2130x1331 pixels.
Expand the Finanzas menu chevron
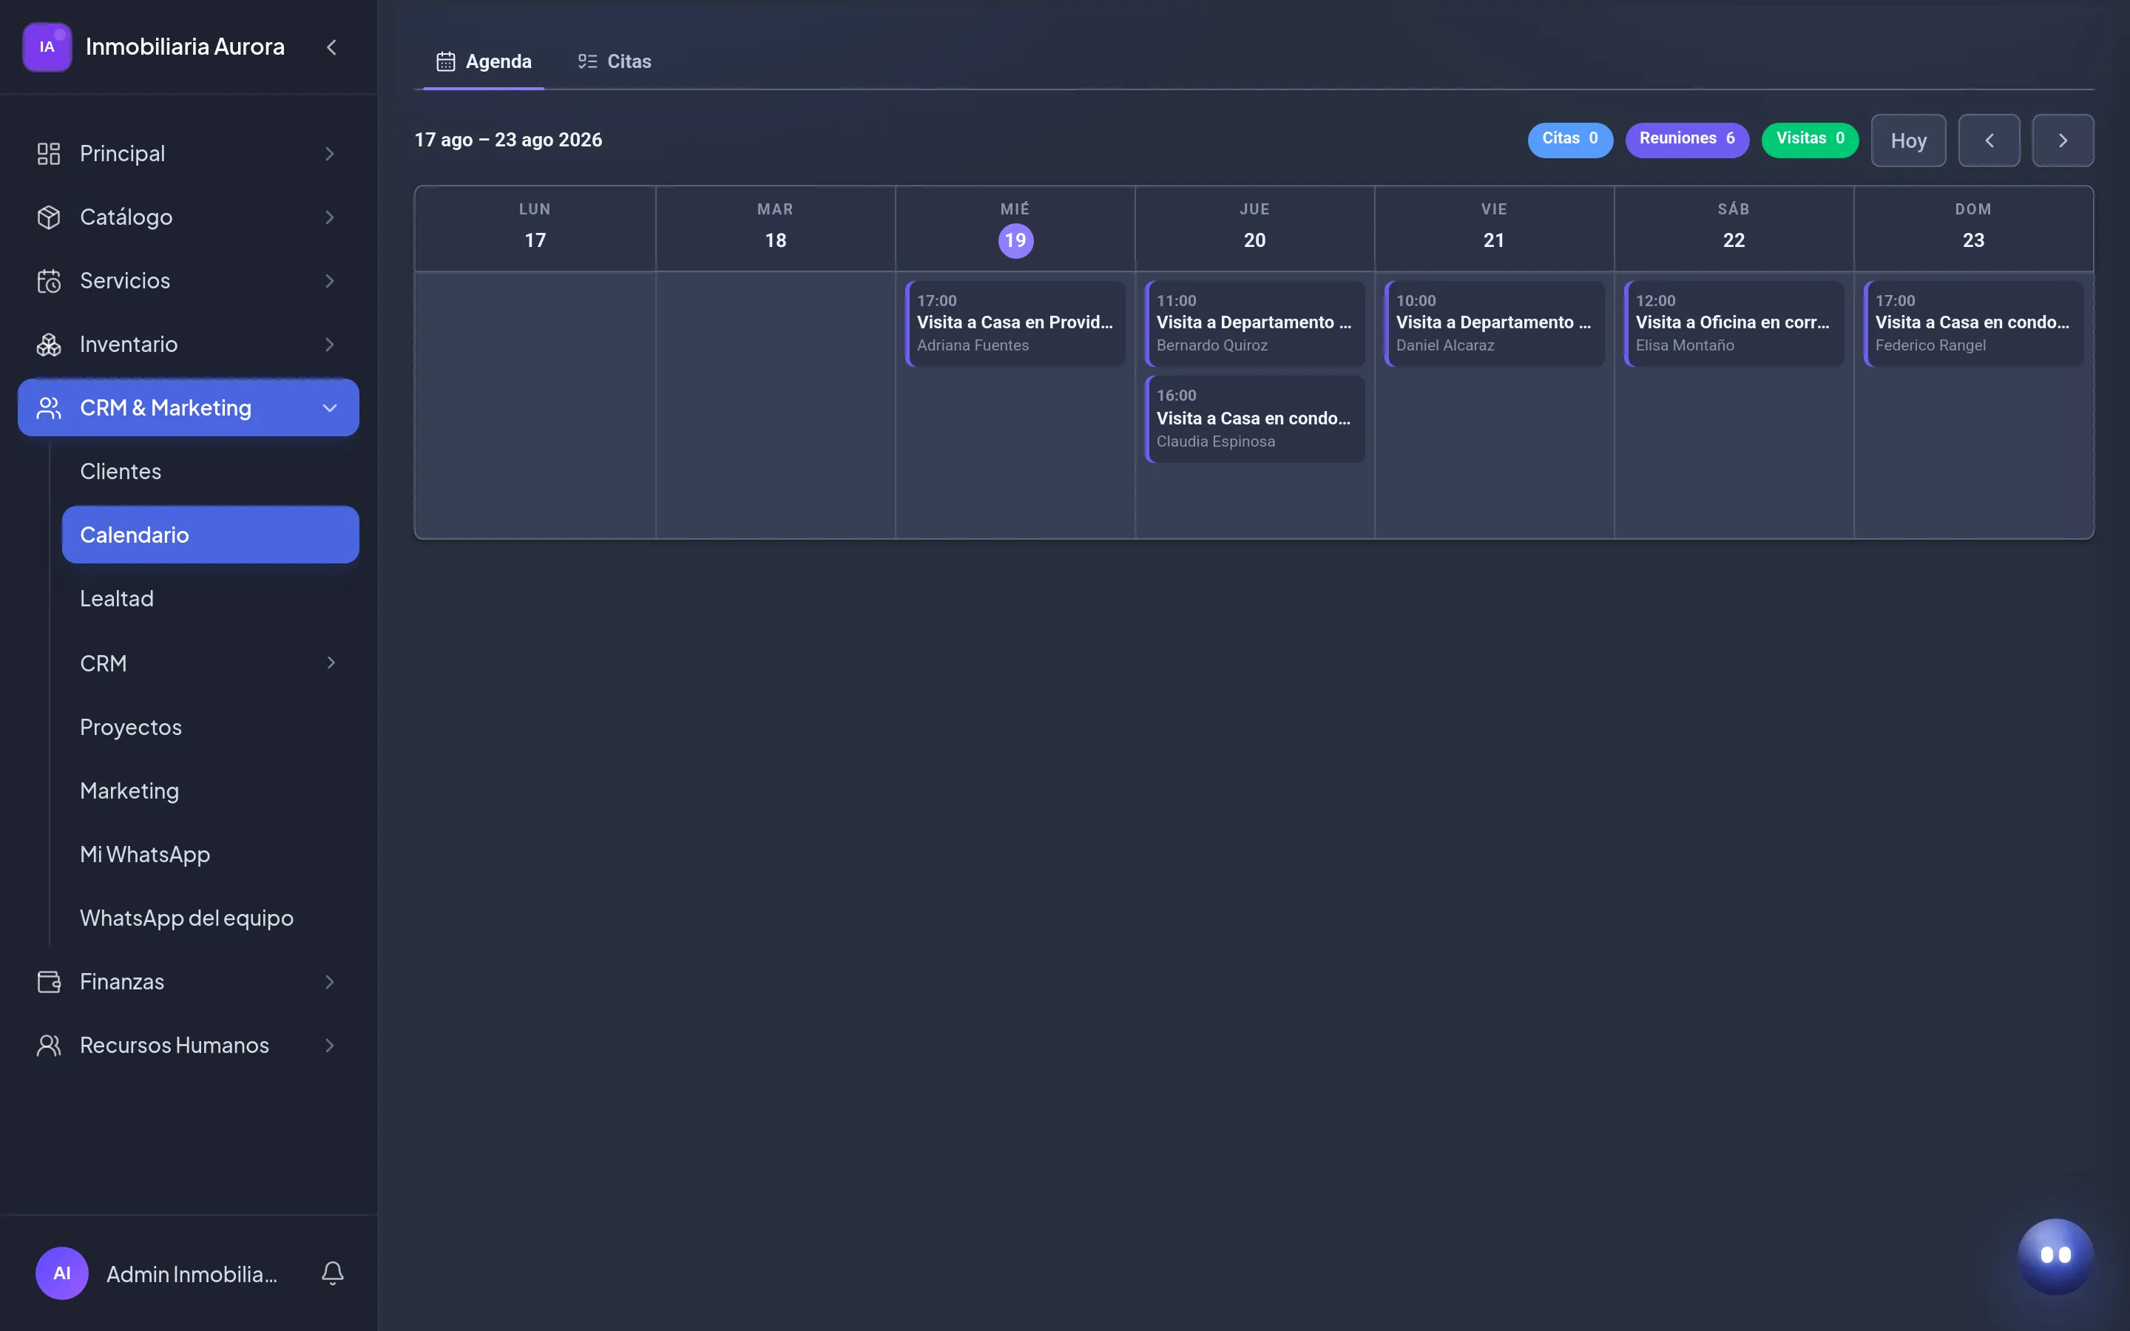click(x=329, y=981)
